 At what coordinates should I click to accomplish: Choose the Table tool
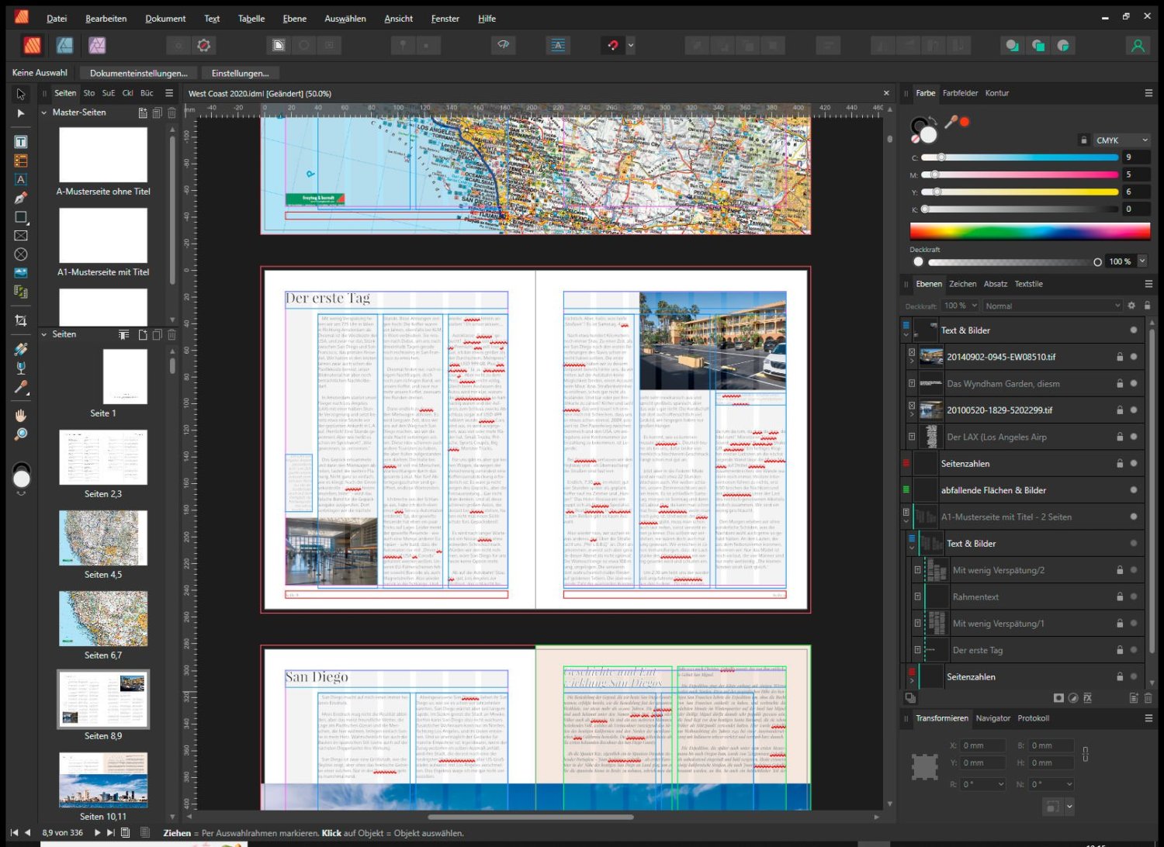(21, 161)
